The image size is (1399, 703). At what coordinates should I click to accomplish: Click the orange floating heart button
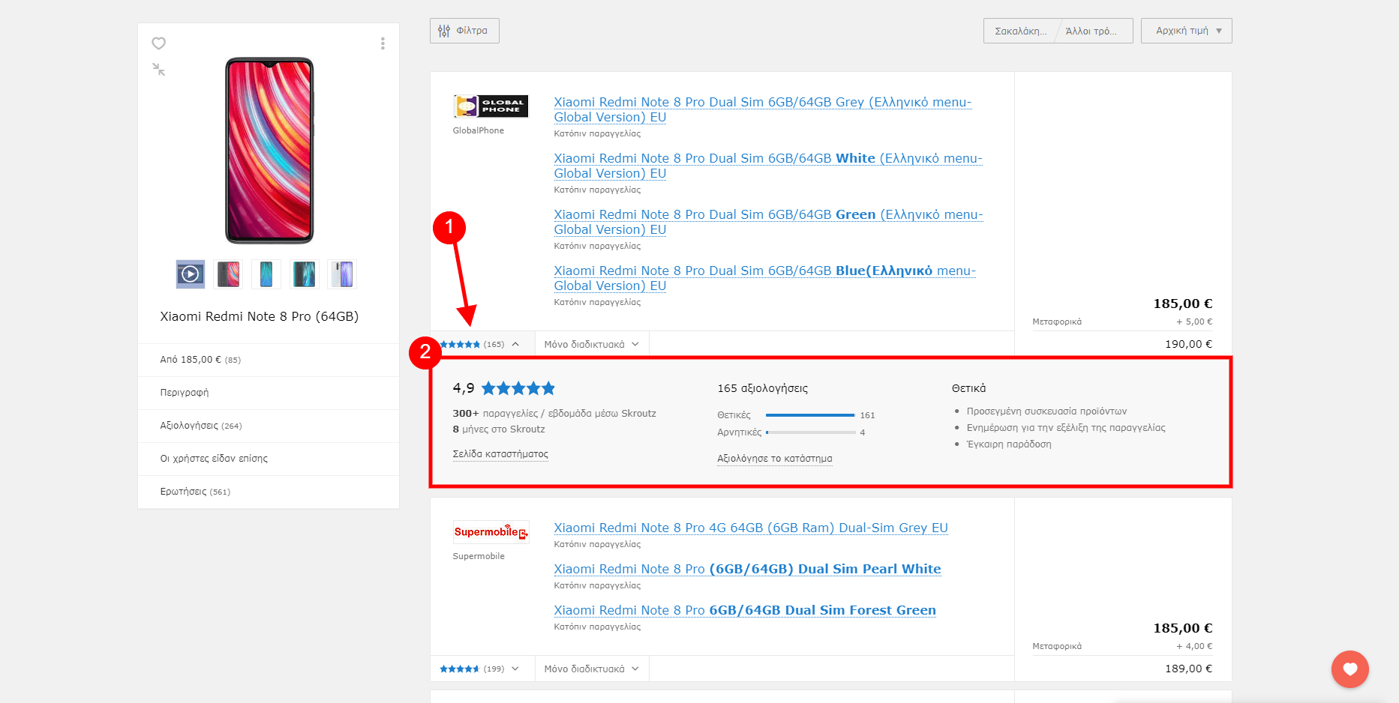[x=1349, y=669]
